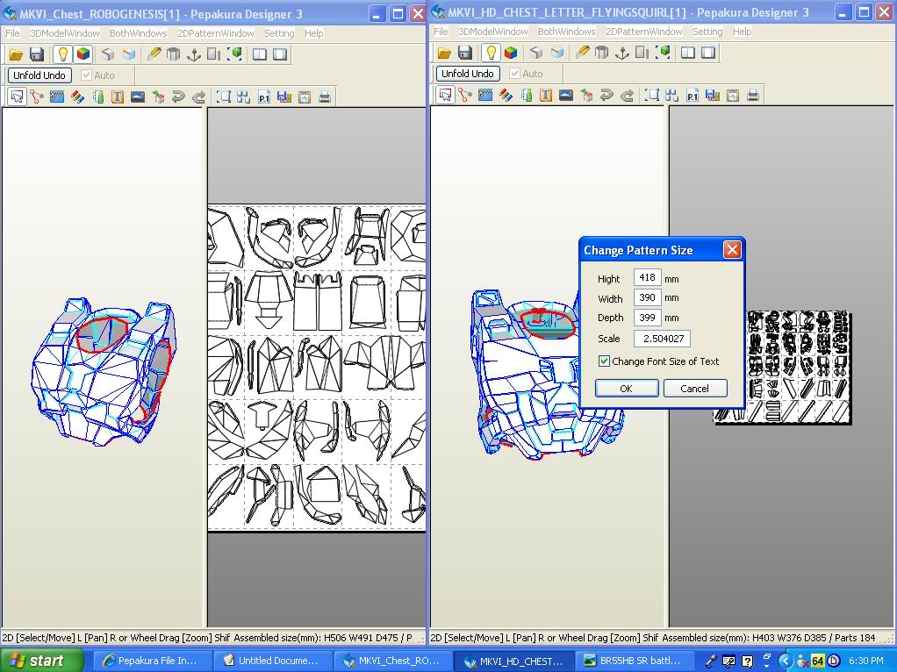Save icon in ROBOGENESIS window toolbar
The height and width of the screenshot is (672, 897).
pos(37,54)
